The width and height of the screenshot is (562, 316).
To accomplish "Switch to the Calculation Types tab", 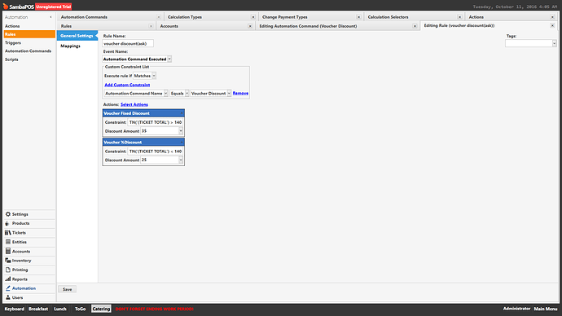I will (x=185, y=17).
